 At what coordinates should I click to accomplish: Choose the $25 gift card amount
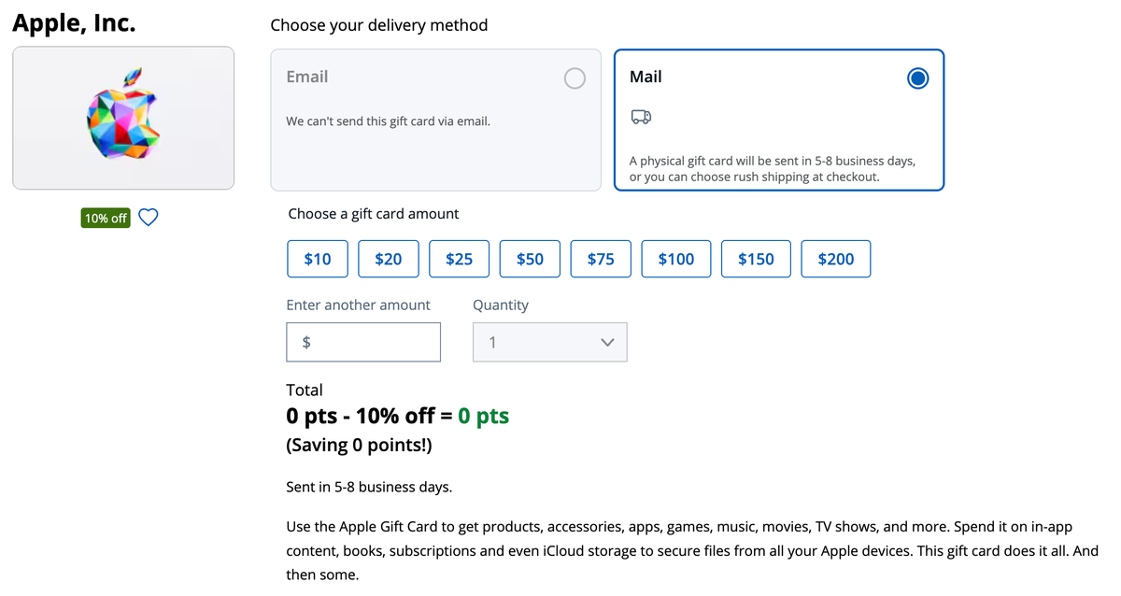459,259
